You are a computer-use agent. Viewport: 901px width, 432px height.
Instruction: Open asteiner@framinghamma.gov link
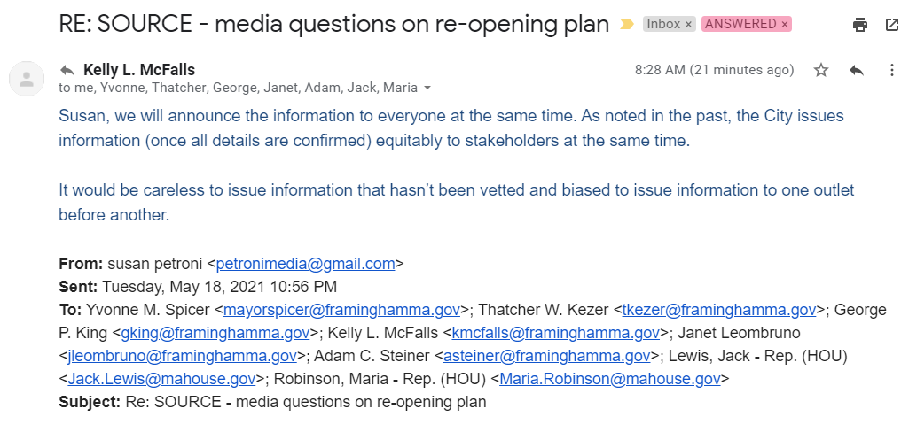pos(546,355)
